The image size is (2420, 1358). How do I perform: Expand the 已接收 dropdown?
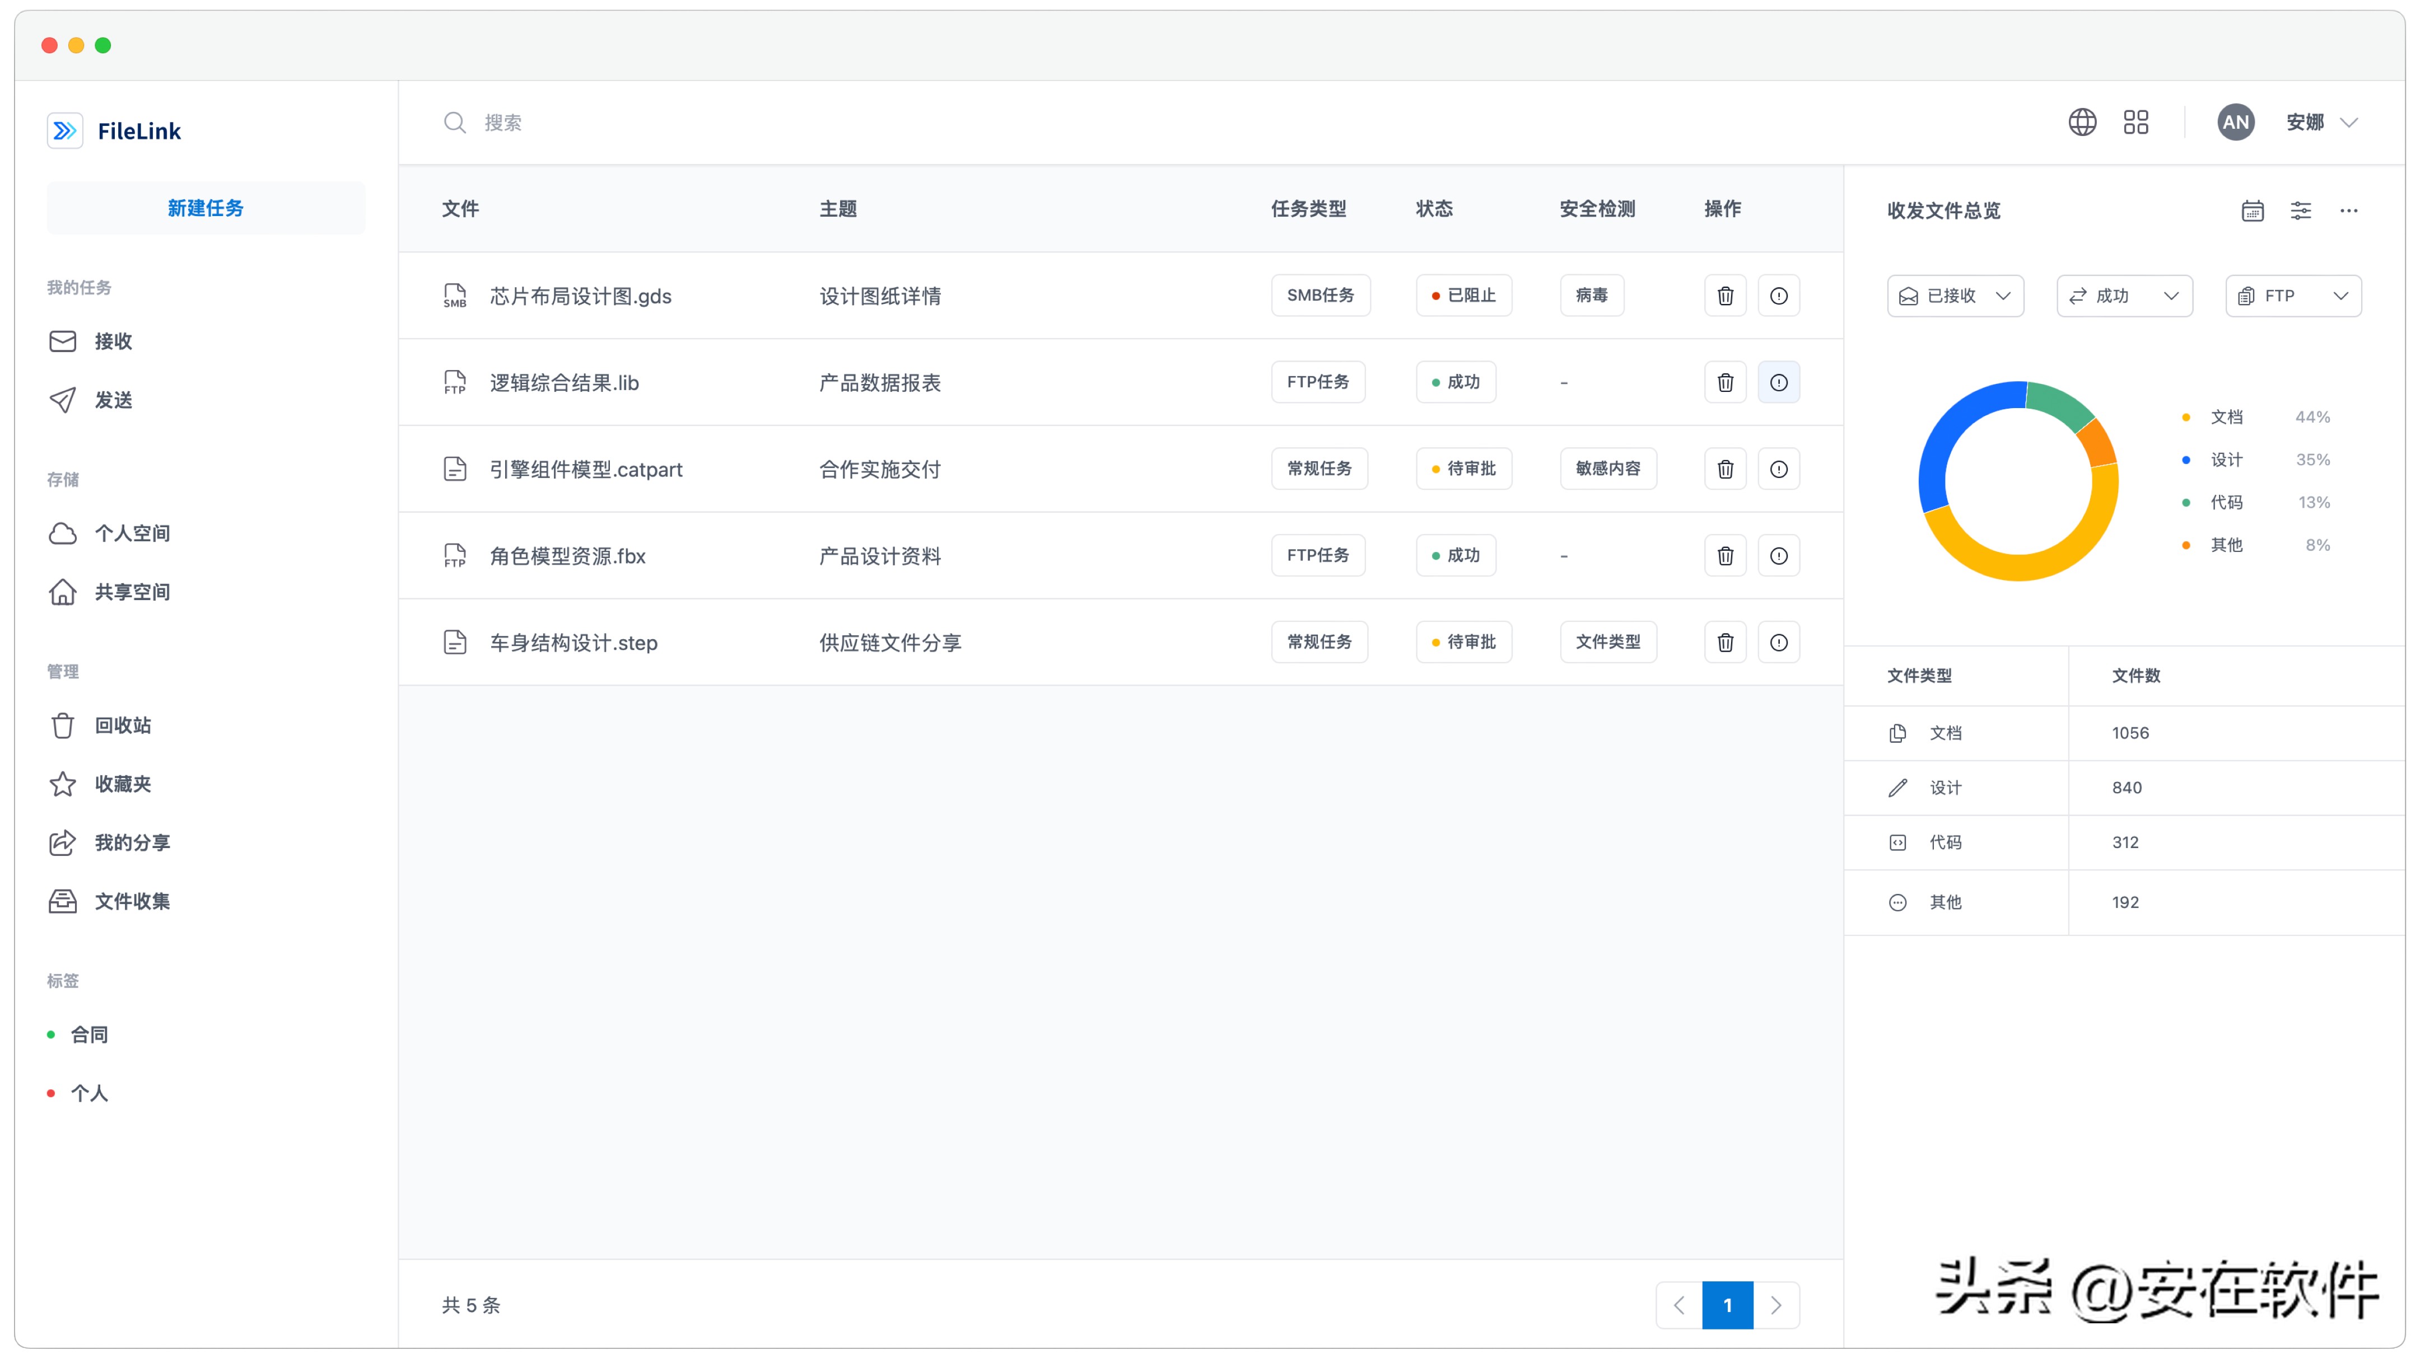click(1955, 296)
